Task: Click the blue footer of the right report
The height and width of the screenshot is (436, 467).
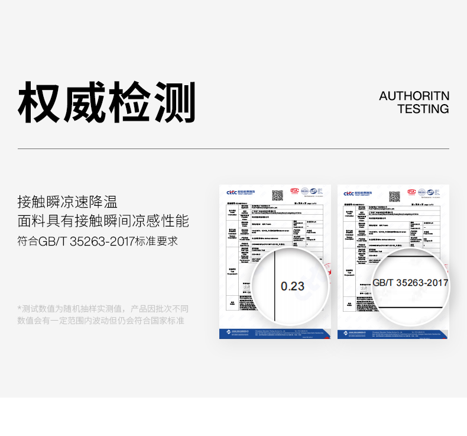Action: click(393, 333)
